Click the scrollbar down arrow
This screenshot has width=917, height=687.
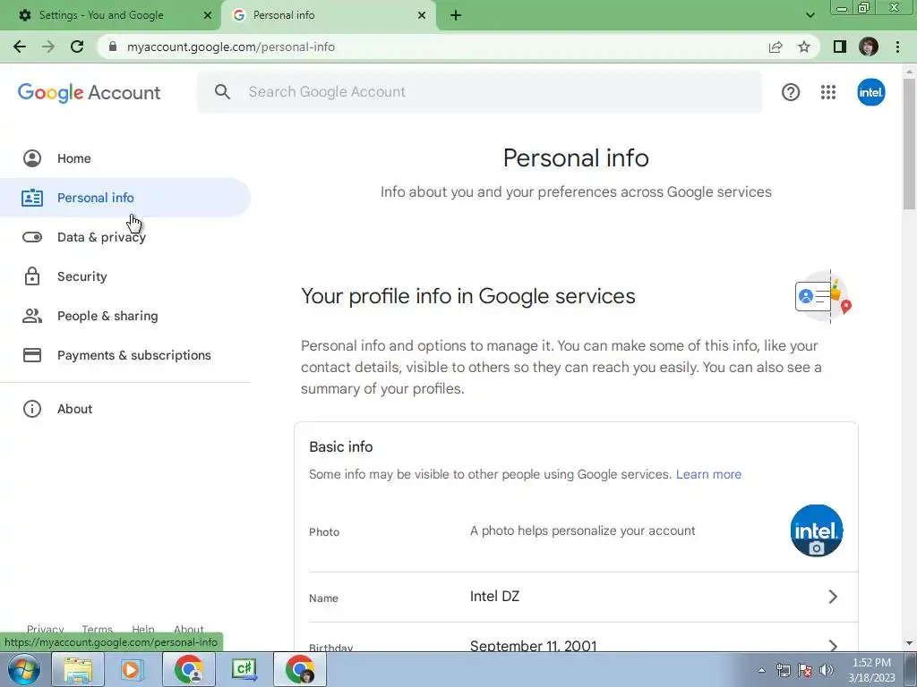pos(910,644)
